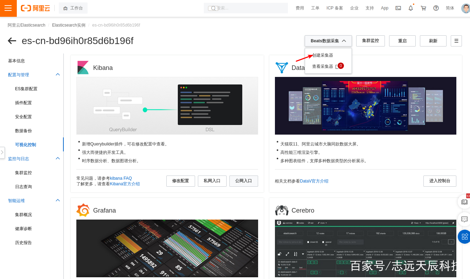
Task: Open the help question mark icon
Action: tap(436, 8)
